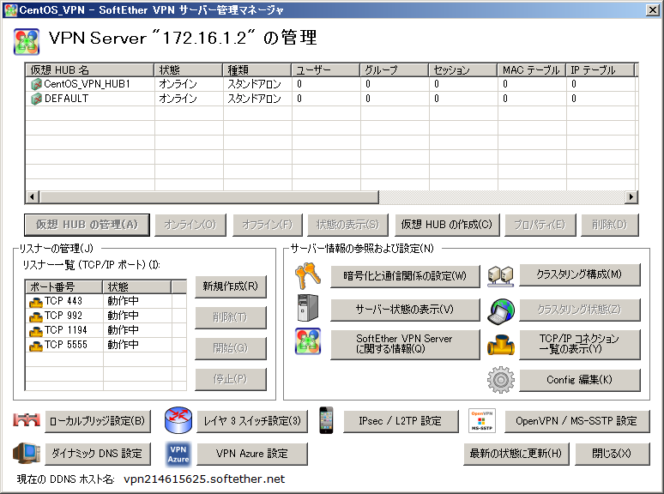Viewport: 664px width, 494px height.
Task: Sort by MAC テーブル column header
Action: pyautogui.click(x=531, y=69)
